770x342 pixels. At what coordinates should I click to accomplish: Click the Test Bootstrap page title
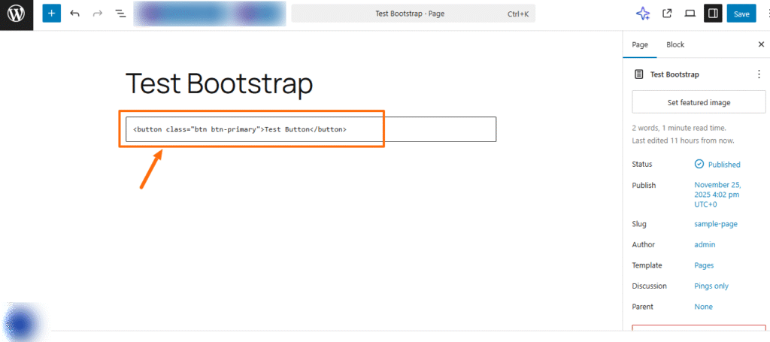(220, 83)
